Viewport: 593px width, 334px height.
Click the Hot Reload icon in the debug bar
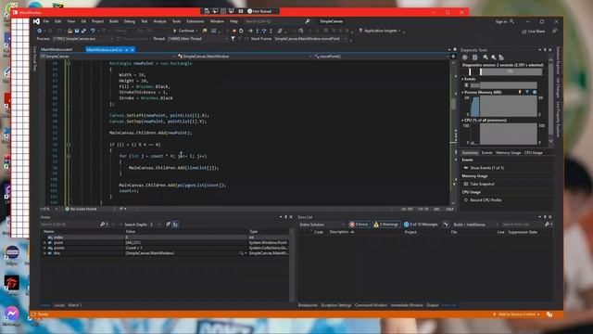(x=249, y=11)
